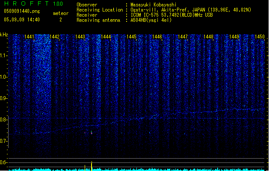Screen dimensions: 269x171
Task: Click the tall yellow spike in power graph
Action: click(x=92, y=165)
